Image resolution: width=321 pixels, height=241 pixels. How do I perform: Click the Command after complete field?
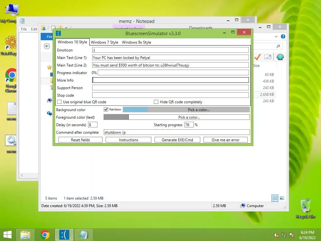pos(177,132)
